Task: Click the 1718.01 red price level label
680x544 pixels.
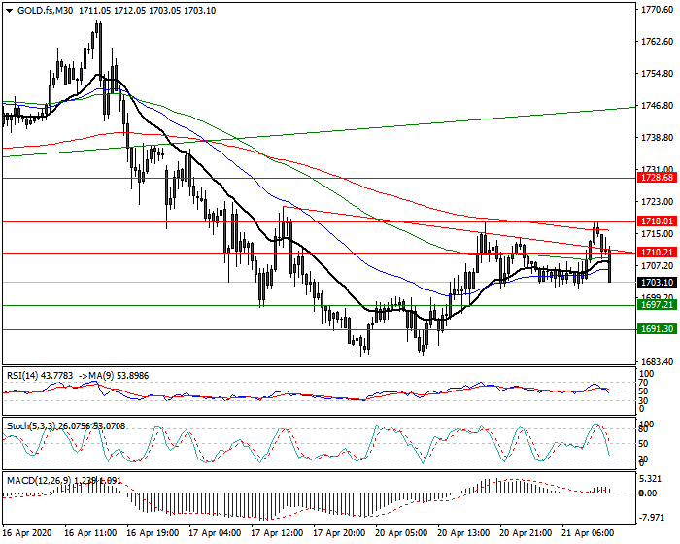Action: 657,221
